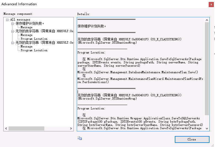Viewport: 215px width, 147px height.
Task: Select Message under 保存维护计划失败
Action: pyautogui.click(x=26, y=27)
